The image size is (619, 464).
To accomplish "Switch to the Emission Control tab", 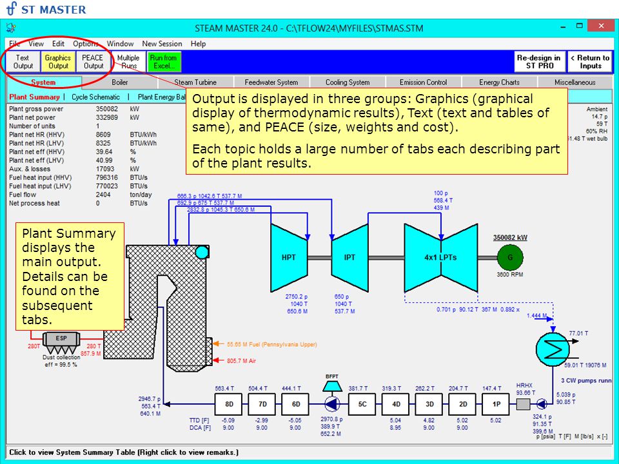I will click(x=423, y=82).
